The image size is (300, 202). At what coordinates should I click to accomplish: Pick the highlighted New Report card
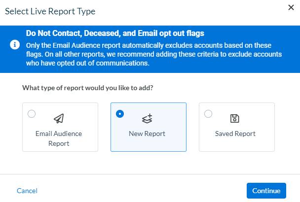[x=149, y=127]
